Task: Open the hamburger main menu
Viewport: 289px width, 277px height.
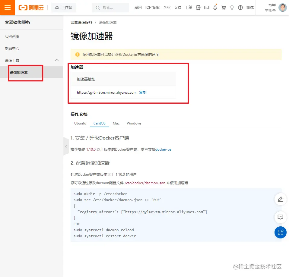Action: [7, 8]
